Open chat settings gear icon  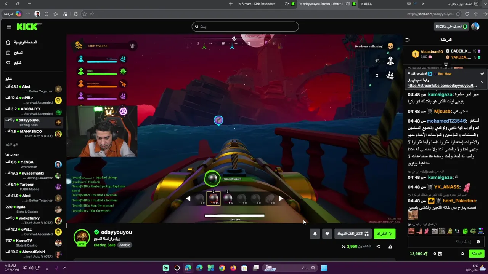463,253
